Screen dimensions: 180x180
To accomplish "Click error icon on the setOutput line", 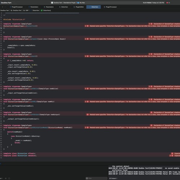I will [87, 114].
